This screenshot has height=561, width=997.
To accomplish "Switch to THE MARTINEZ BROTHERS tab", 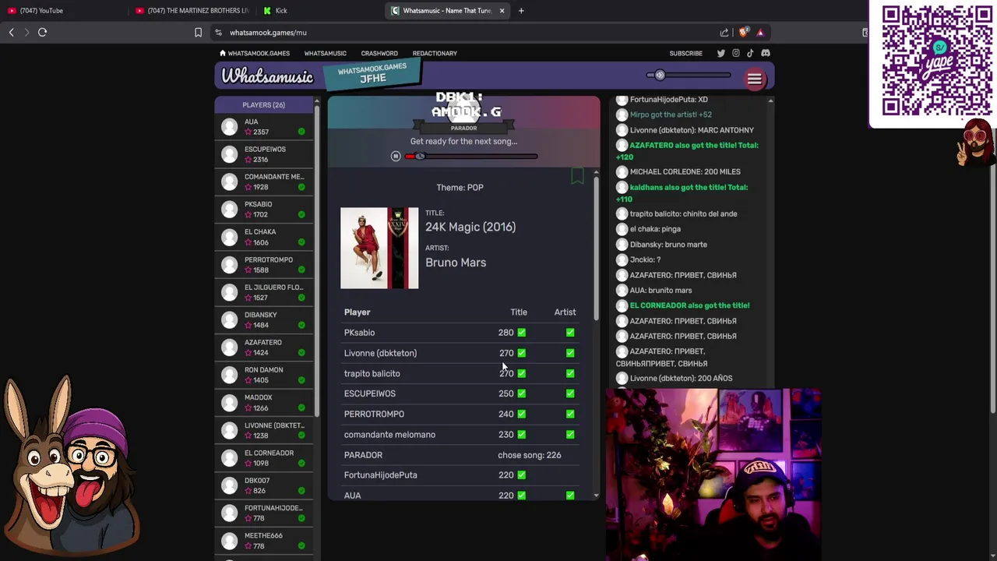I will point(192,11).
